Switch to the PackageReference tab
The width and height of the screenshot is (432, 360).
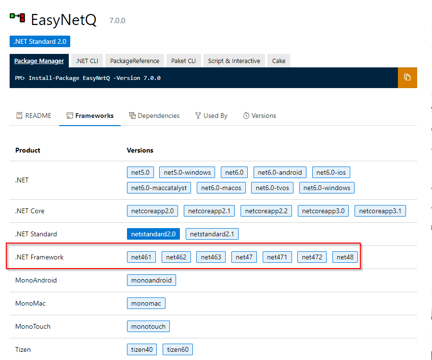coord(134,61)
